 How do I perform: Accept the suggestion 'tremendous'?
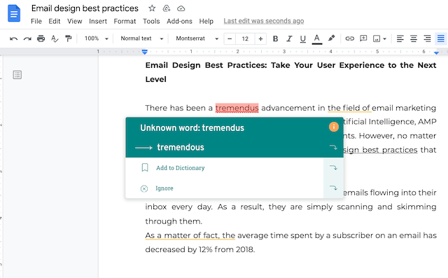181,148
